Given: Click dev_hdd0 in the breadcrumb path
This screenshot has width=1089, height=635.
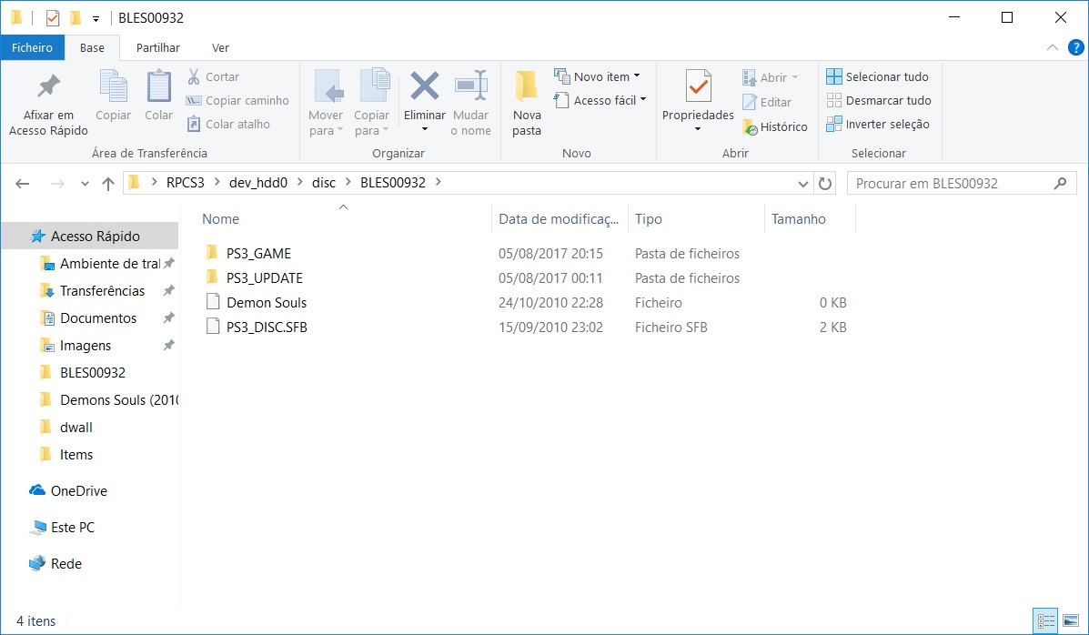Looking at the screenshot, I should click(x=257, y=183).
